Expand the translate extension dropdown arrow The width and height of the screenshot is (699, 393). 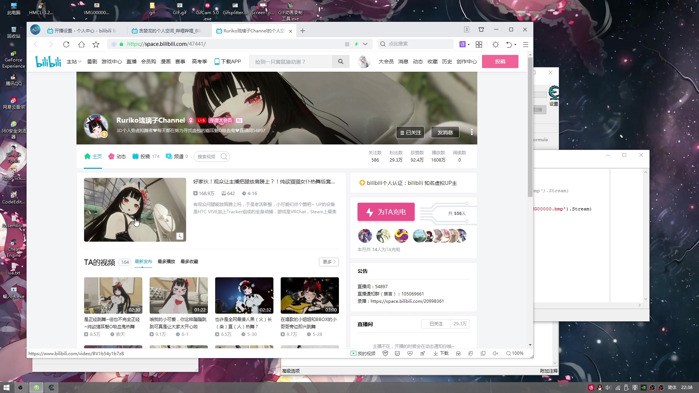coord(469,45)
